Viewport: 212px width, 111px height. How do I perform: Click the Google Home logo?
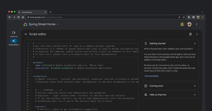click(25, 24)
